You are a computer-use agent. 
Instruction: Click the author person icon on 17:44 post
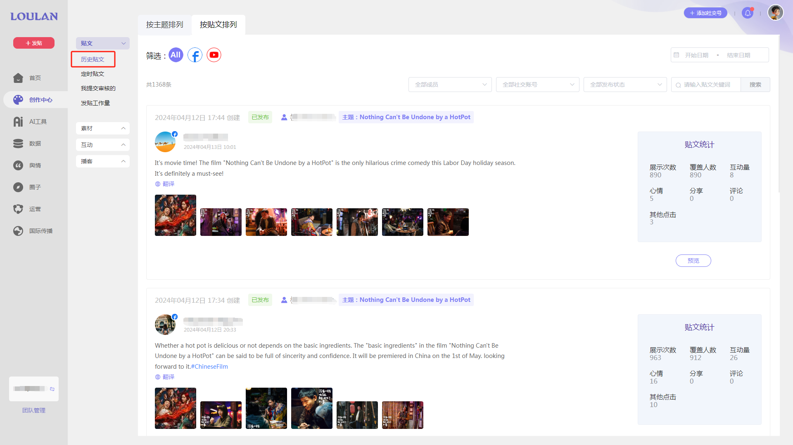point(284,118)
